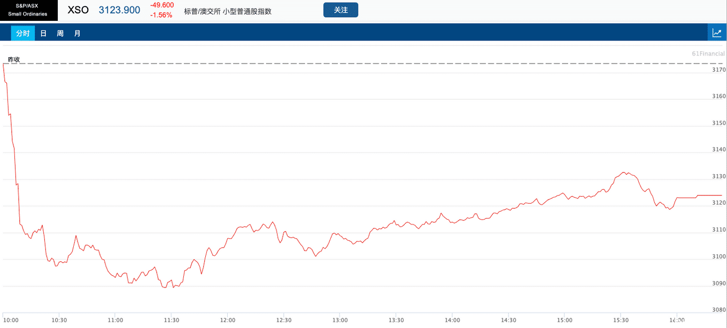Image resolution: width=727 pixels, height=328 pixels.
Task: Click the 关注 follow button
Action: pos(341,10)
